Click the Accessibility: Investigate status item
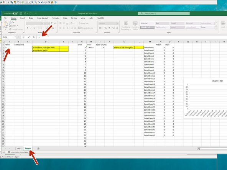The image size is (227, 170). coord(18,152)
